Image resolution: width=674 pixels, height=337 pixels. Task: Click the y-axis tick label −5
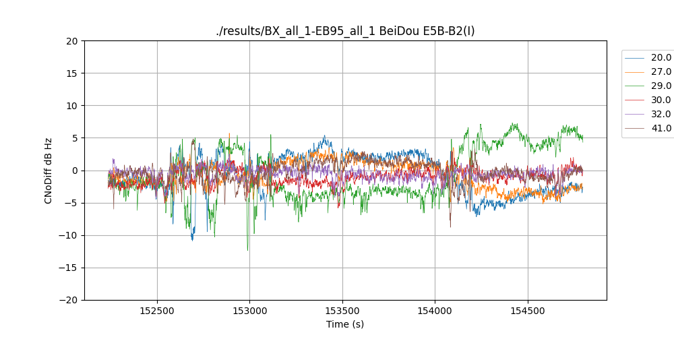72,203
